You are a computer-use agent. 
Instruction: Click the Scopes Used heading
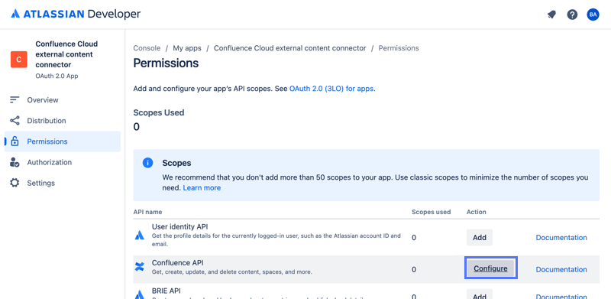(159, 113)
